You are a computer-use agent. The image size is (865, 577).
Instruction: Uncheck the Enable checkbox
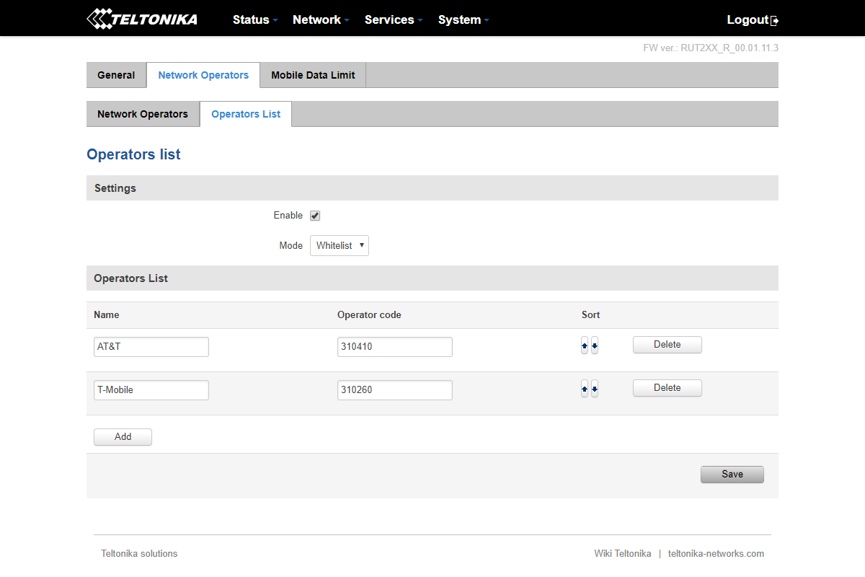[315, 216]
